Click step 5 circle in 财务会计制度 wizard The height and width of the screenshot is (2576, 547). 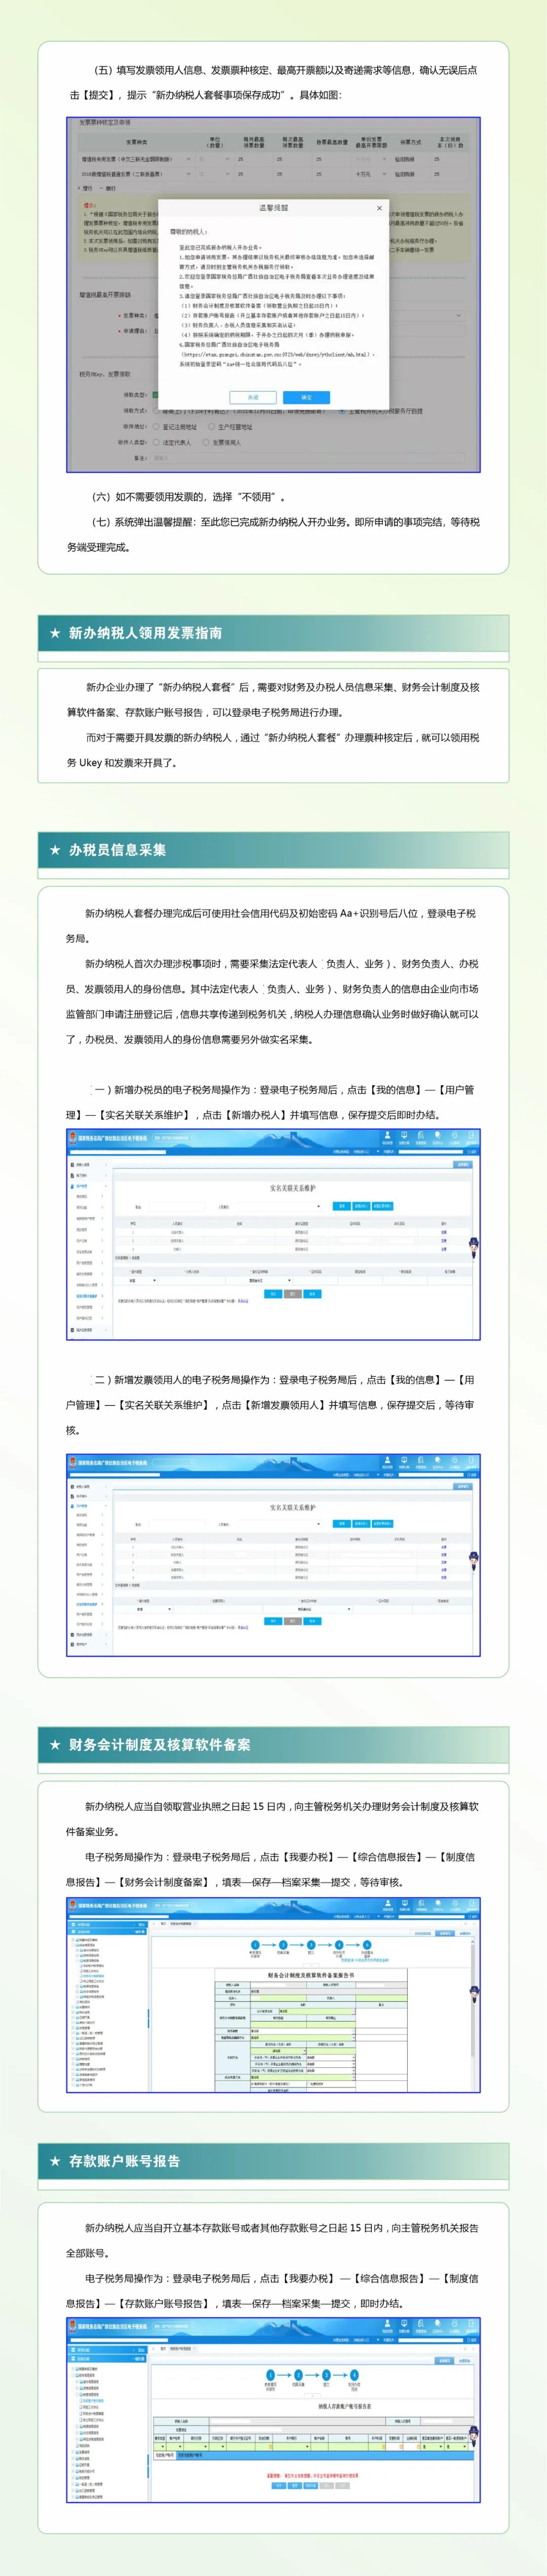pyautogui.click(x=367, y=1945)
